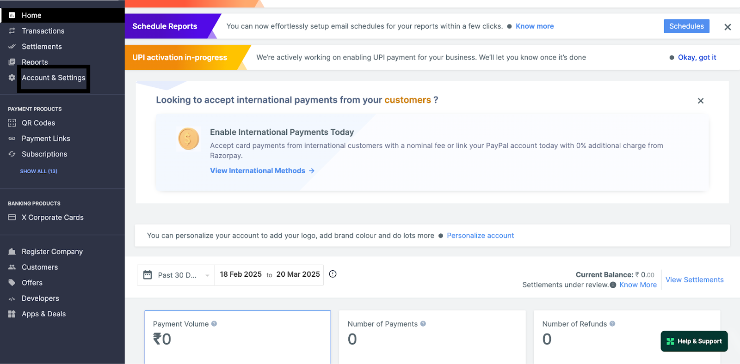The width and height of the screenshot is (740, 364).
Task: Click the Transactions arrows icon
Action: [12, 31]
